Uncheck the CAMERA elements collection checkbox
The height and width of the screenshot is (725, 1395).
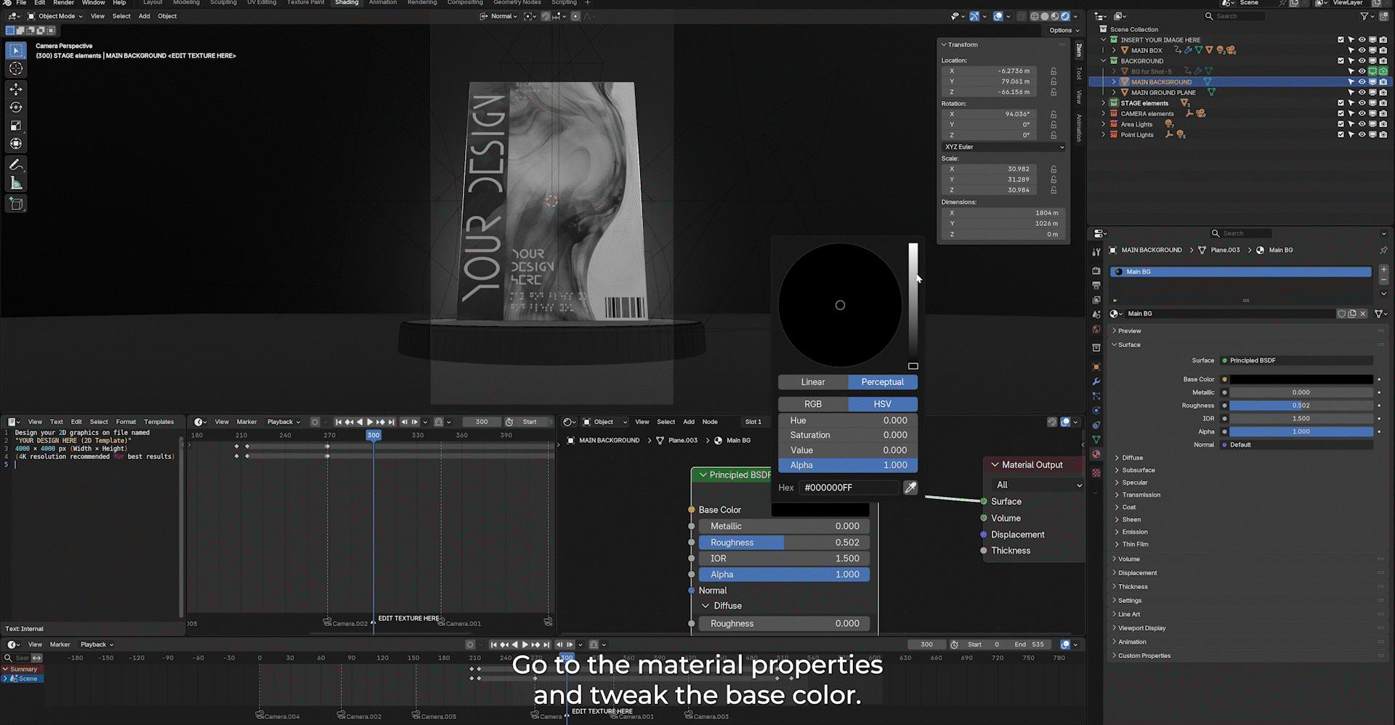pyautogui.click(x=1341, y=114)
